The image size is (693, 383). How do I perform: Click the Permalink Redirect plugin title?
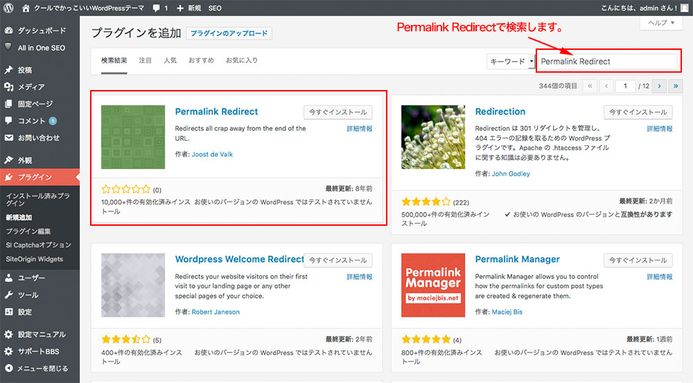tap(216, 112)
